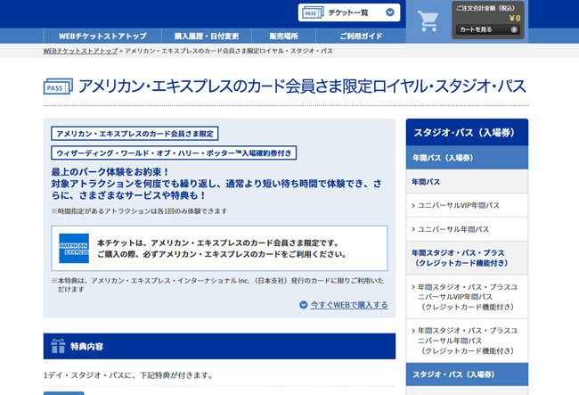Click the 本チケットは、アメリカン・エキスプレス notice text

[x=222, y=248]
